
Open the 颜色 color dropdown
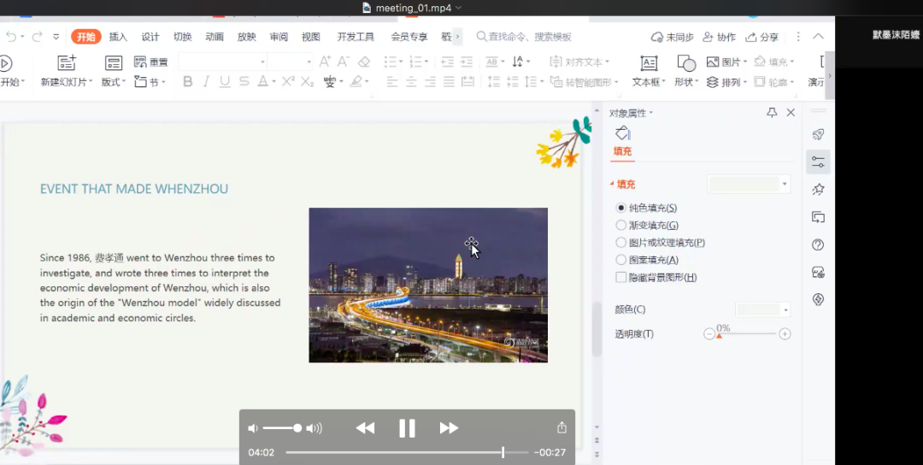(x=785, y=309)
